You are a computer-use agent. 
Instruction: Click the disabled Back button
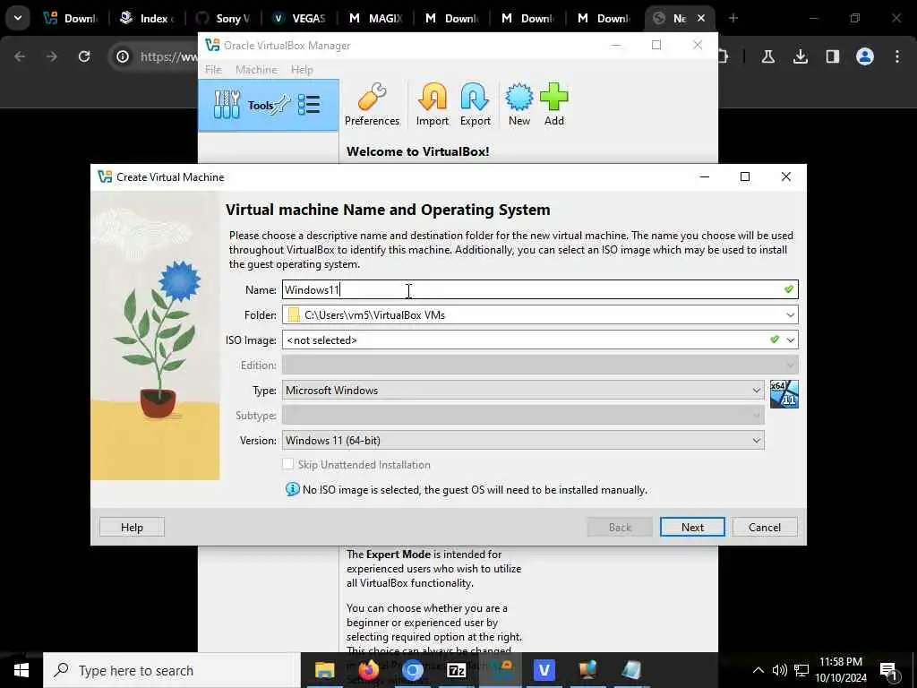[620, 527]
